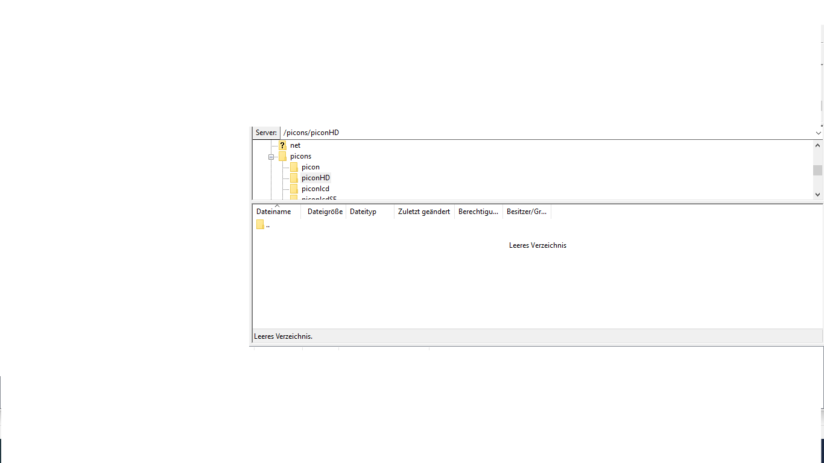
Task: Select the piconlcd folder label in tree
Action: click(315, 189)
